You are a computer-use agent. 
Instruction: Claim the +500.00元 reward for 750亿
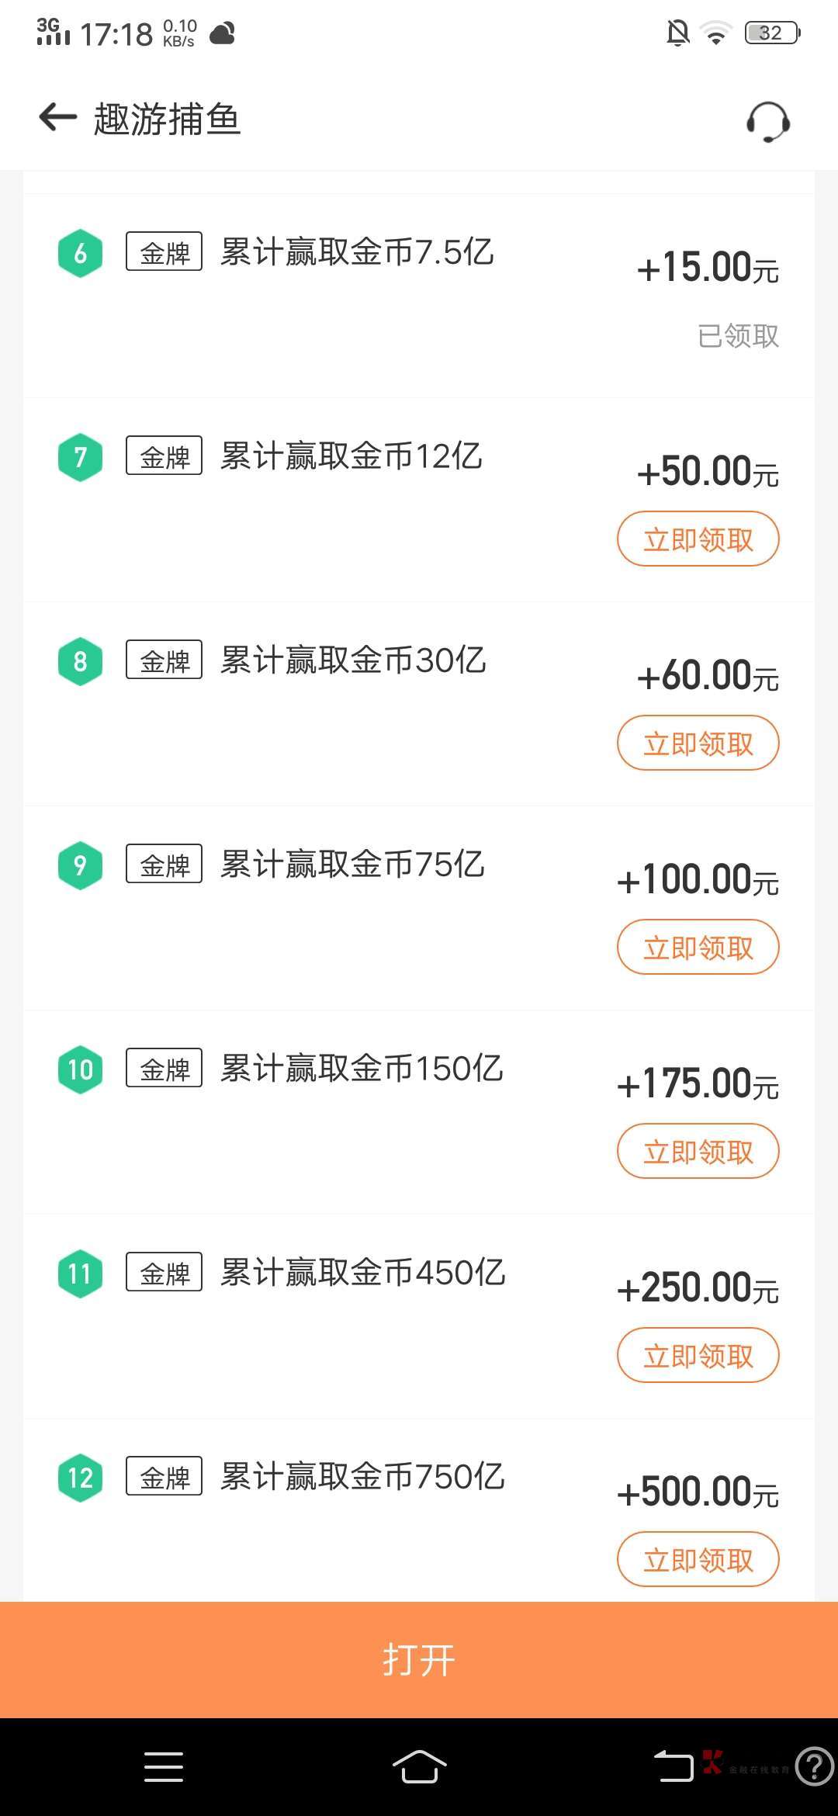pos(698,1560)
